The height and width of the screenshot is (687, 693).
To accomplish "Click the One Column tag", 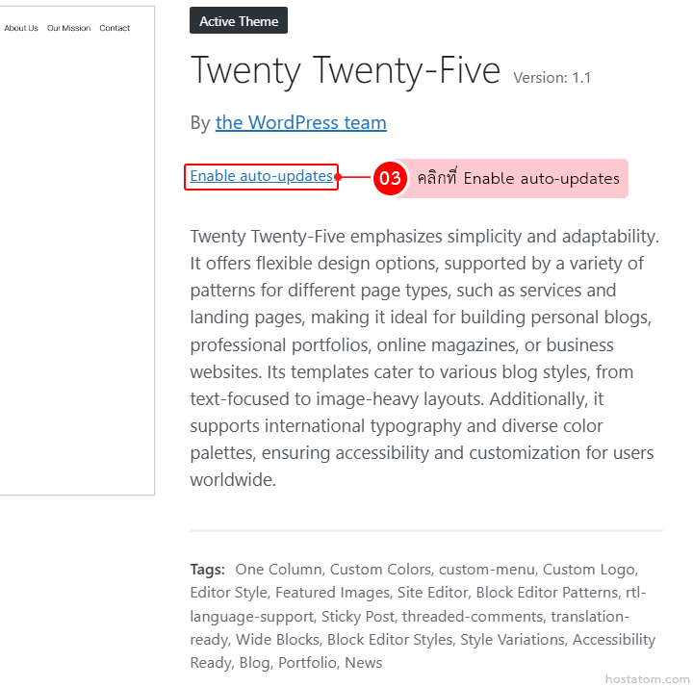I will click(x=277, y=569).
